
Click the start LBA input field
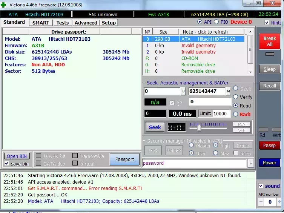[162, 91]
